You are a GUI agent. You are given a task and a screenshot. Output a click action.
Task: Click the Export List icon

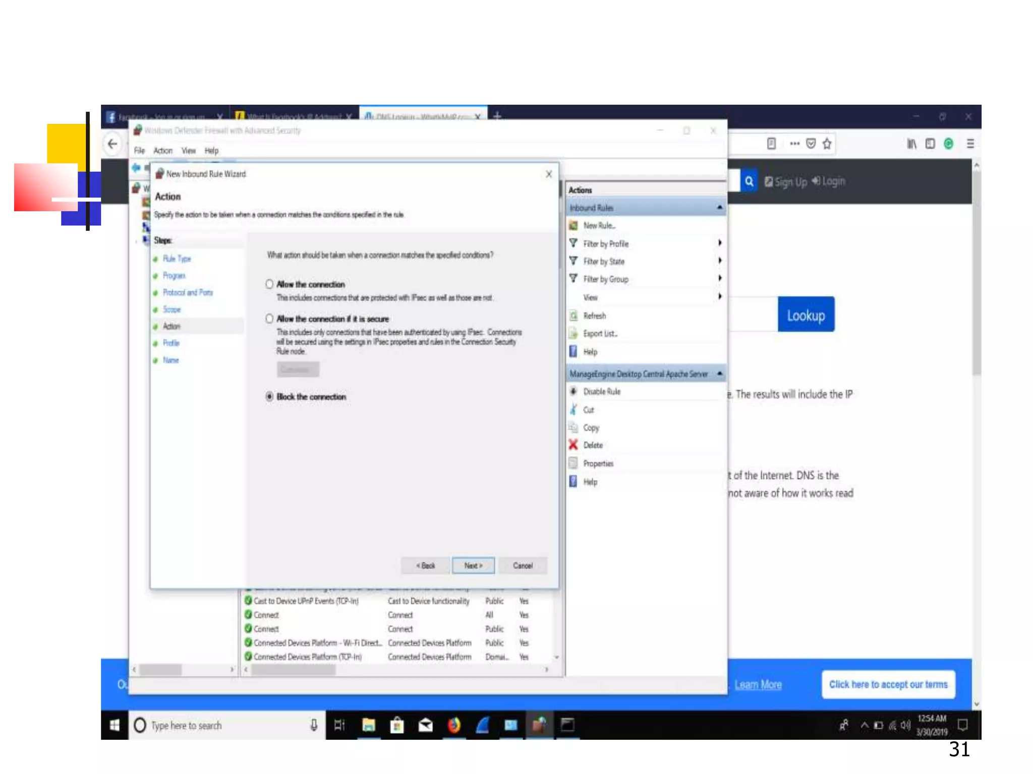[x=573, y=333]
